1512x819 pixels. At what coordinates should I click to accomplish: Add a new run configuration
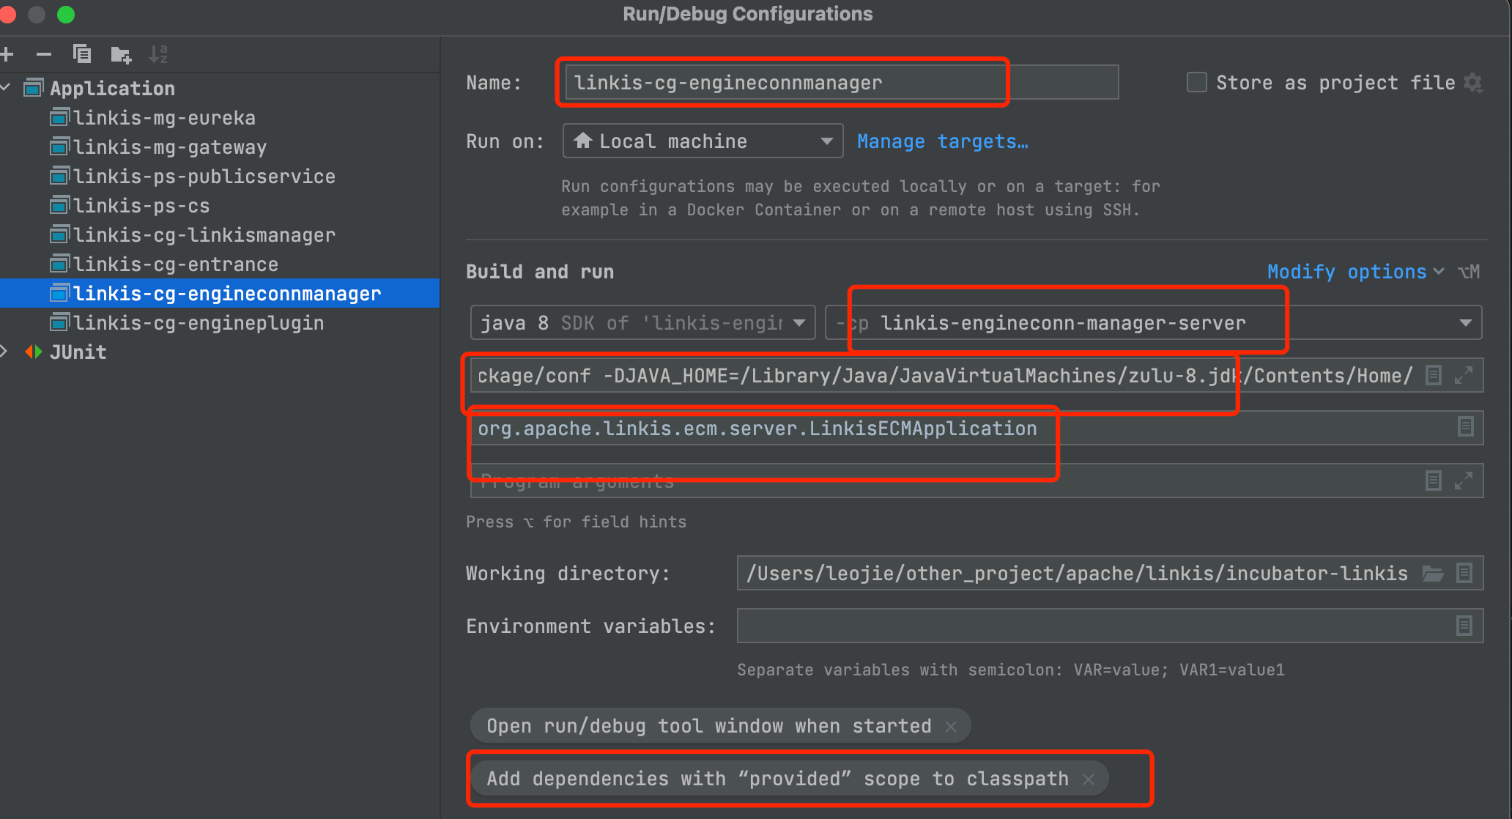(7, 53)
